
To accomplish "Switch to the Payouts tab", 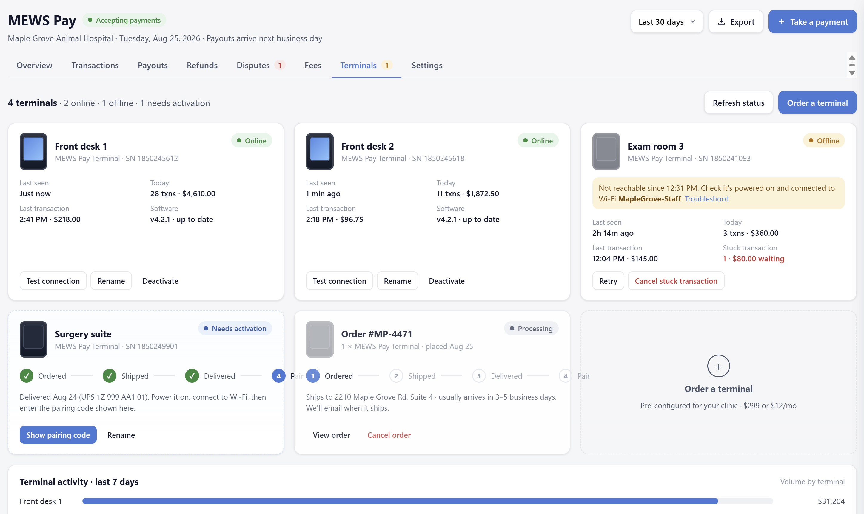I will pyautogui.click(x=153, y=65).
